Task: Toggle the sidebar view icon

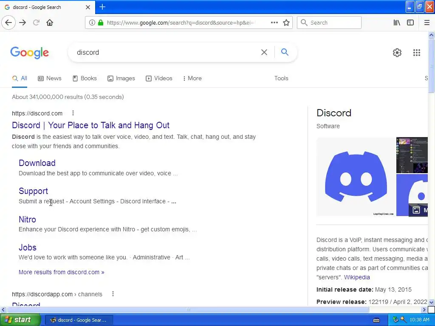Action: [x=410, y=22]
